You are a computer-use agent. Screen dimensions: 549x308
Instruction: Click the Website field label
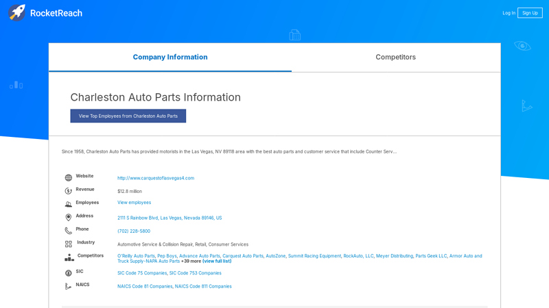tap(84, 176)
